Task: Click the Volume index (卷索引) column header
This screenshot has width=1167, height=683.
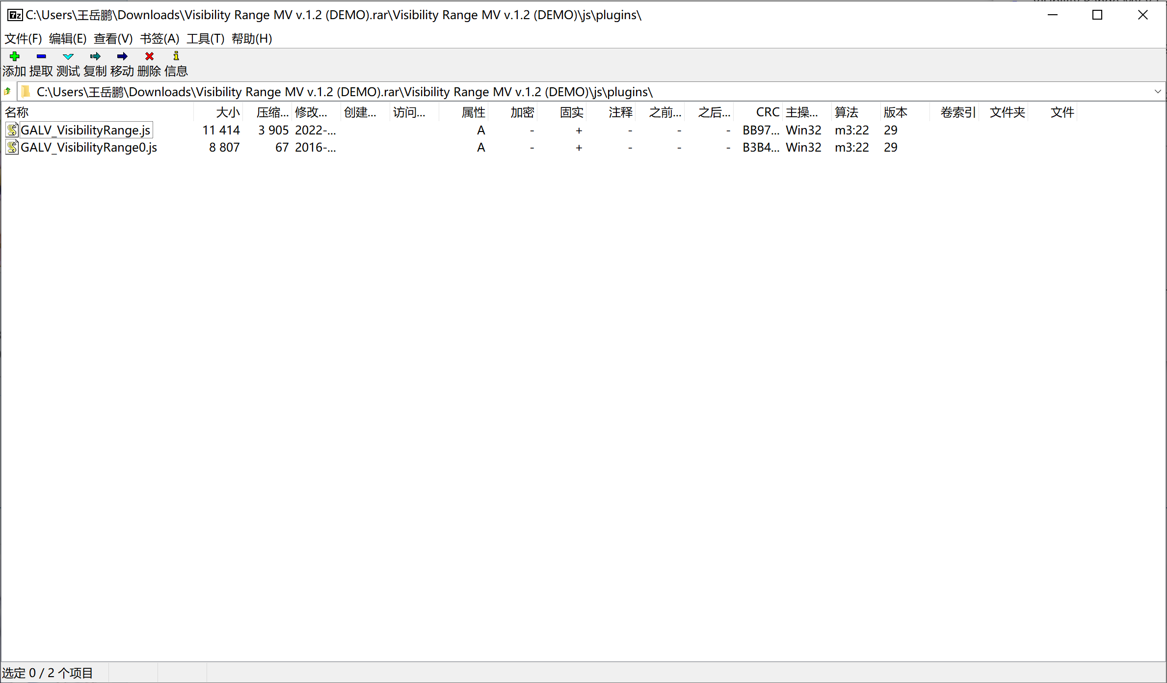Action: 955,112
